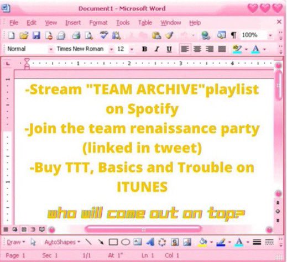
Task: Click the vertical scrollbar thumb
Action: coord(279,85)
